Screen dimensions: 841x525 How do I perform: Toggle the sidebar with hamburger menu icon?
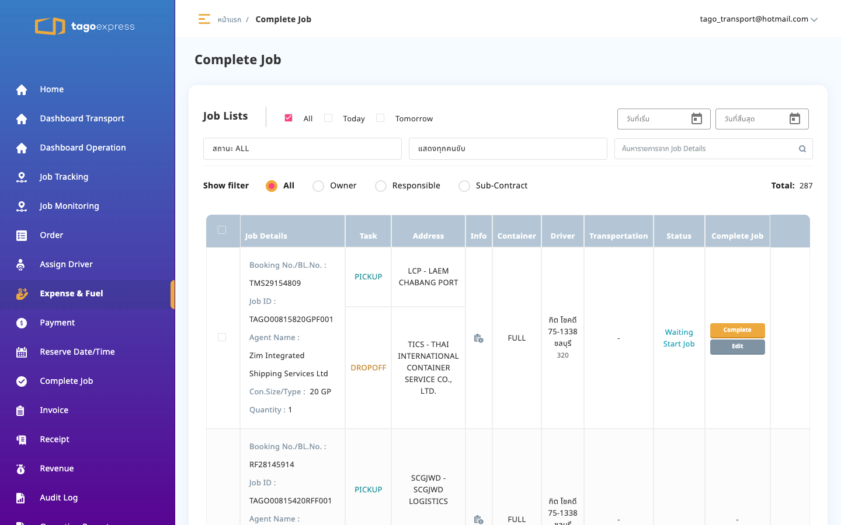pos(204,19)
